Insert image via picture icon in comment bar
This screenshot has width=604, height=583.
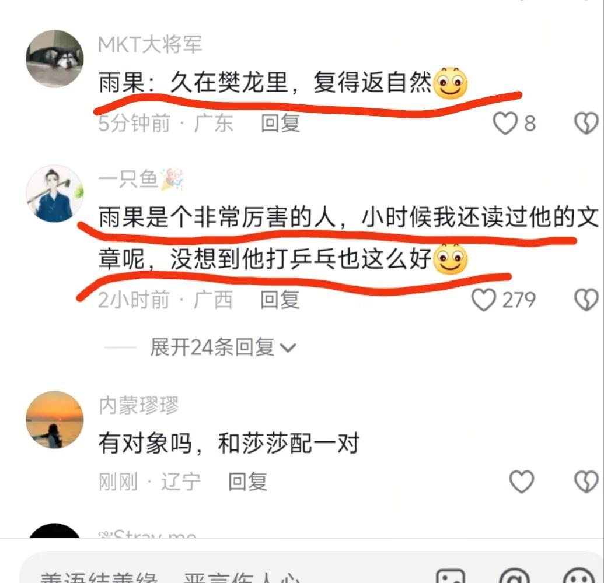tap(451, 576)
